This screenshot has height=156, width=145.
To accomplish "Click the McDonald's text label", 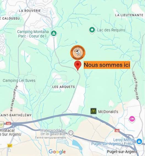I will [108, 112].
